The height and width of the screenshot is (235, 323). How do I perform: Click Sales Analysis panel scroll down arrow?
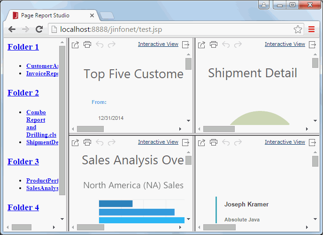pos(188,219)
